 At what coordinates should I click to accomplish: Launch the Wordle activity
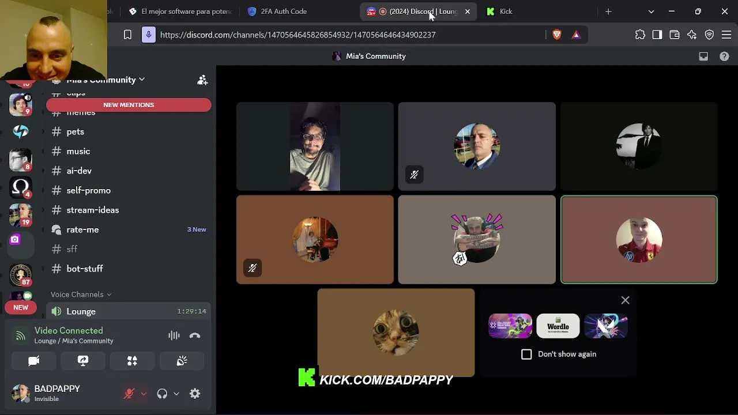(x=558, y=326)
